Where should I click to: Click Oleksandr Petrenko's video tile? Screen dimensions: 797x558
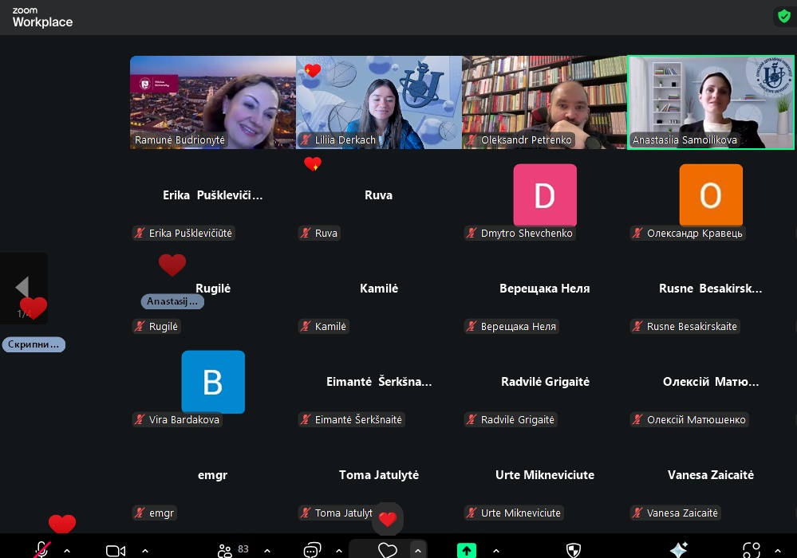click(x=545, y=101)
